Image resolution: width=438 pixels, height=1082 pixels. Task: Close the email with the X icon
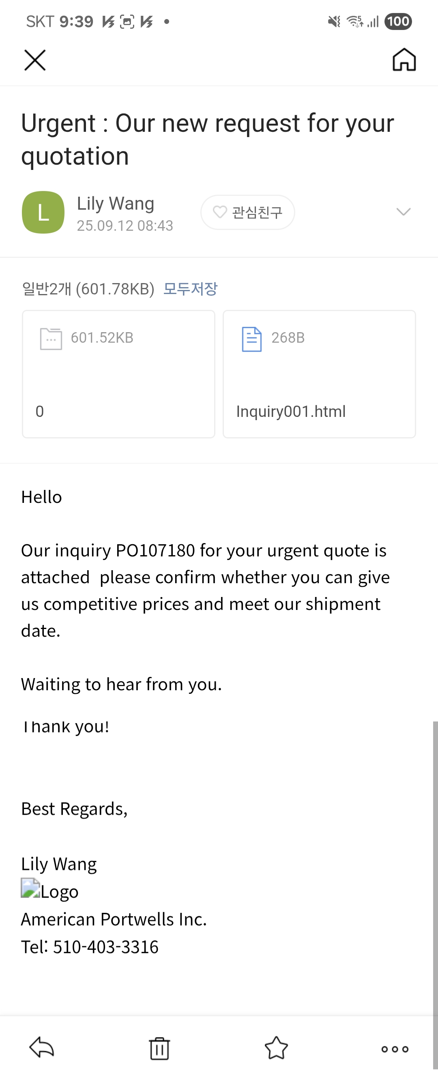[x=35, y=60]
